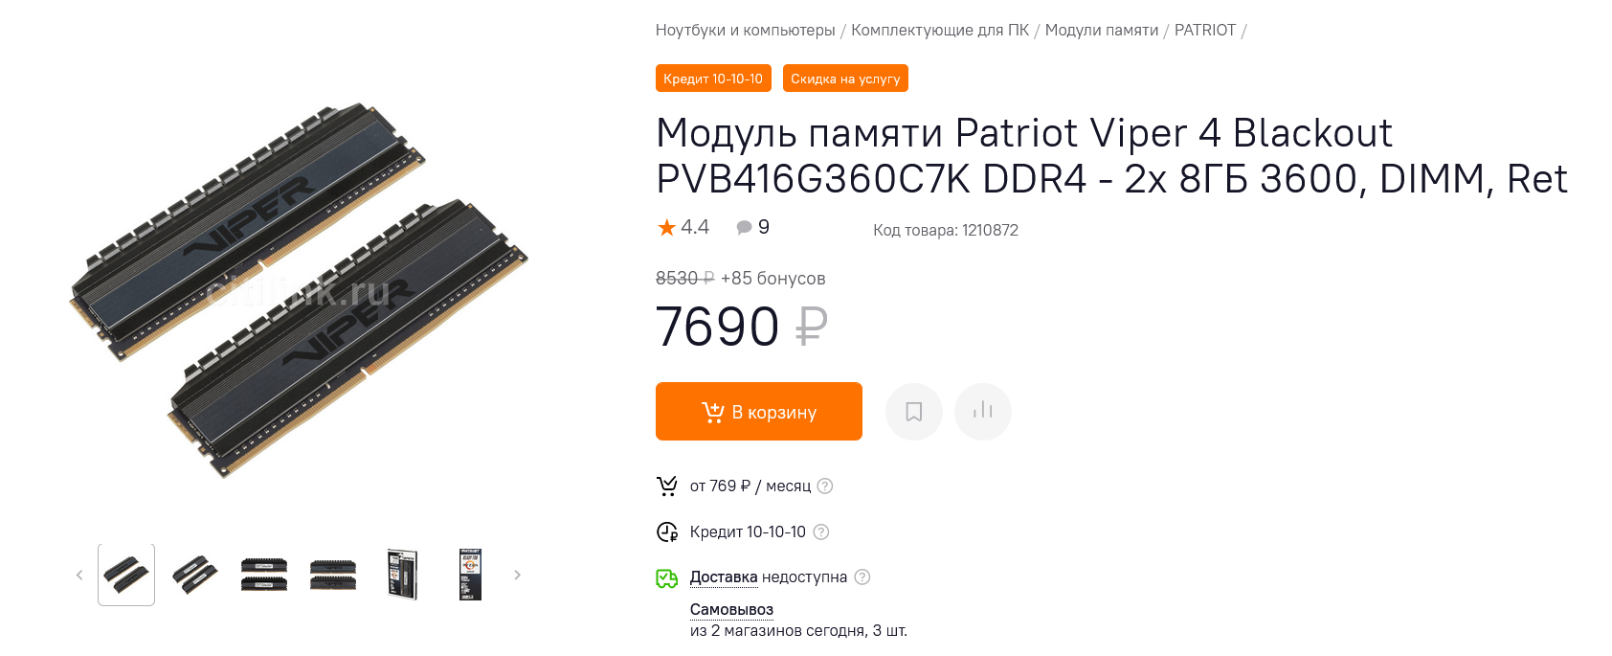Click the help icon next to Кредит 10-10-10
Screen dimensions: 1612x656
pyautogui.click(x=820, y=532)
